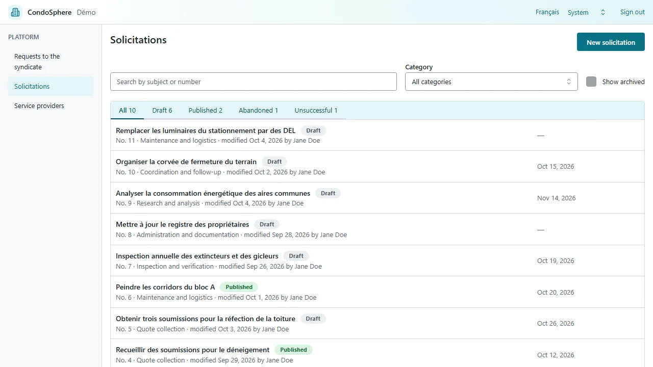The height and width of the screenshot is (367, 653).
Task: Switch to the Abandoned 1 tab
Action: 259,110
